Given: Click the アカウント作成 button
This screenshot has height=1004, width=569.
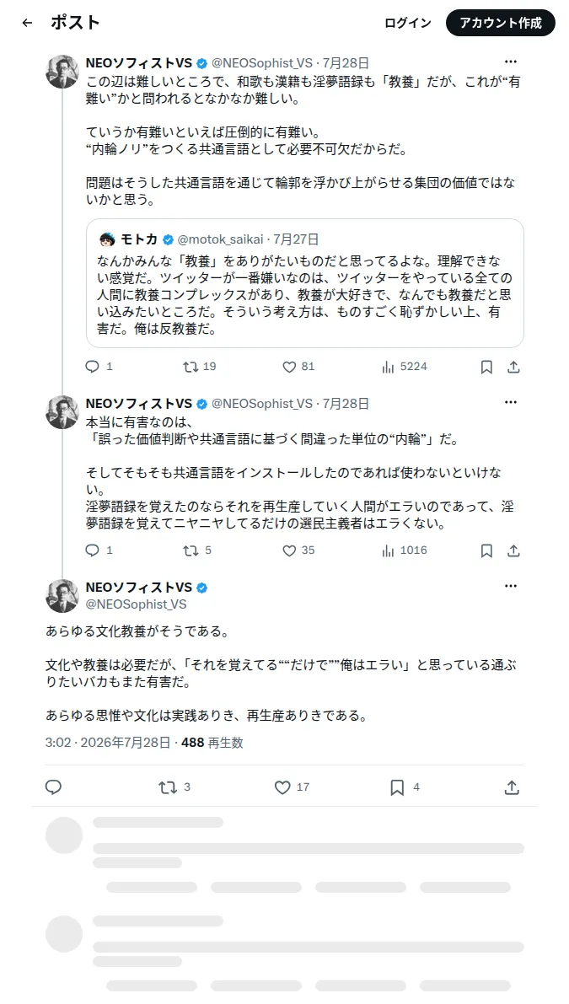Looking at the screenshot, I should (x=501, y=23).
